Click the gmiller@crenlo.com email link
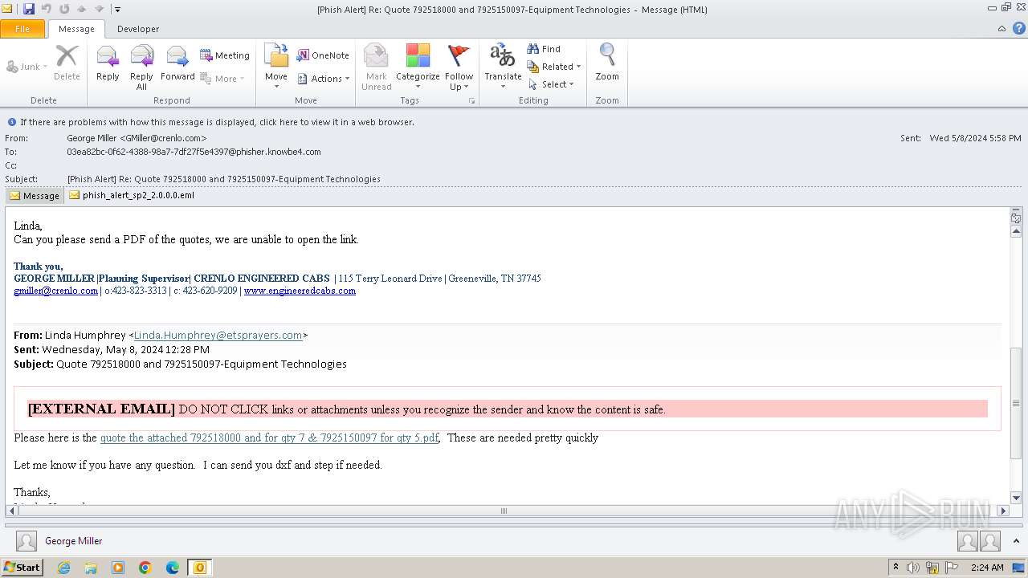Screen dimensions: 1028x578 coord(55,291)
